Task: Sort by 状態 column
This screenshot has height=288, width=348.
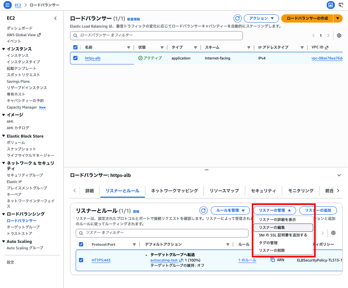Action: point(162,47)
